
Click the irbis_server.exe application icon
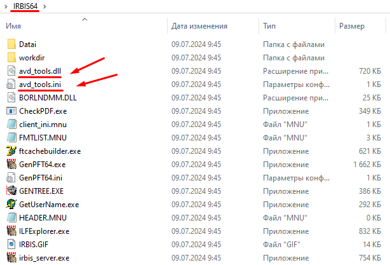click(x=11, y=258)
